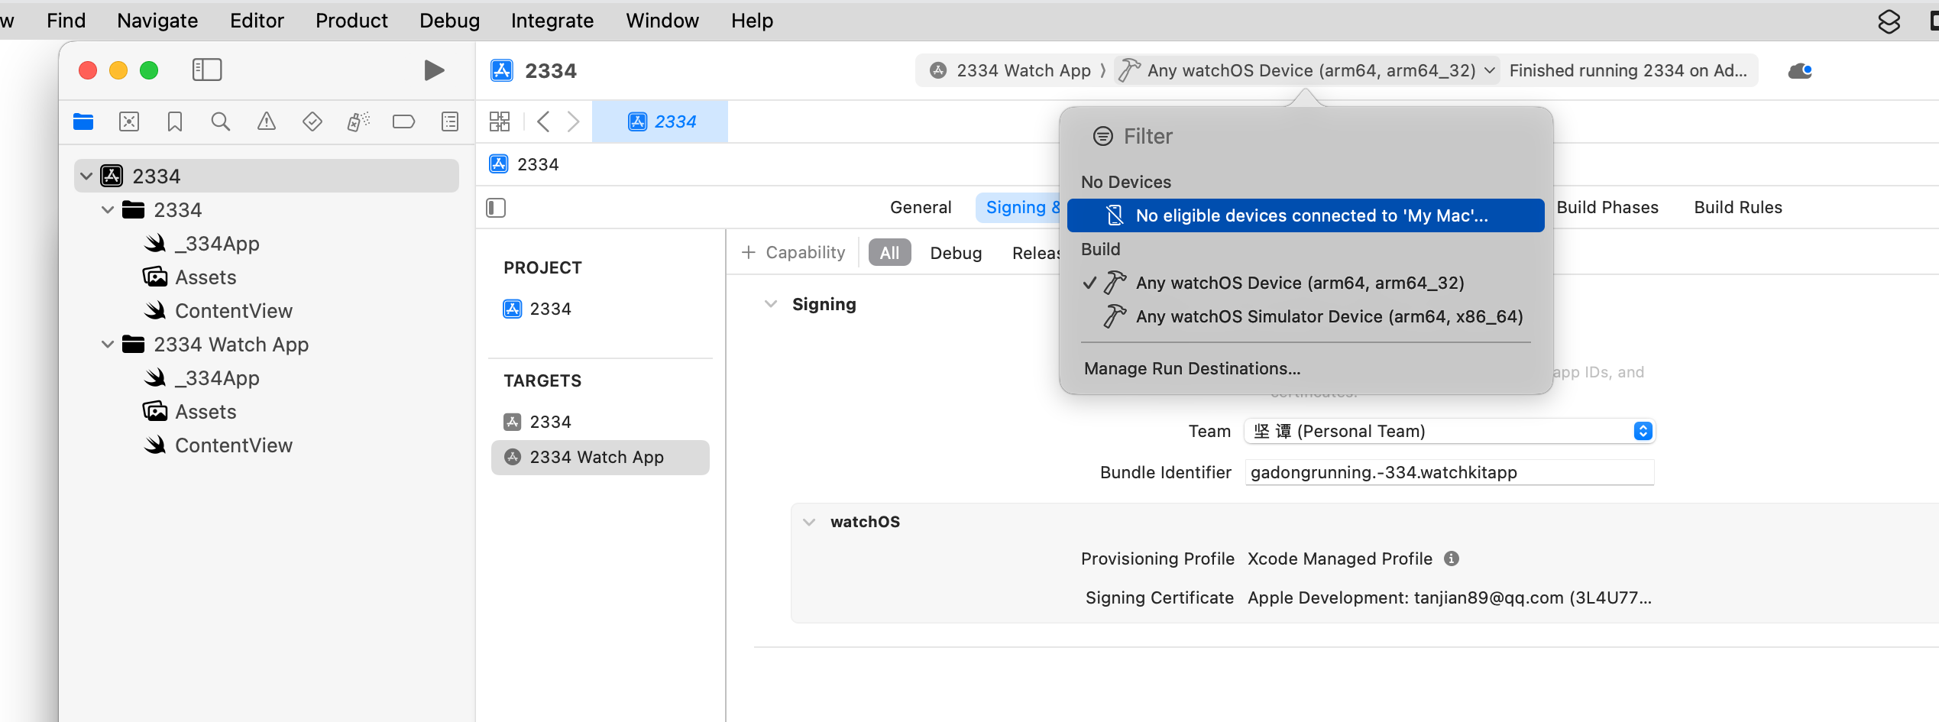This screenshot has width=1939, height=722.
Task: Run the project with the play button
Action: pyautogui.click(x=434, y=70)
